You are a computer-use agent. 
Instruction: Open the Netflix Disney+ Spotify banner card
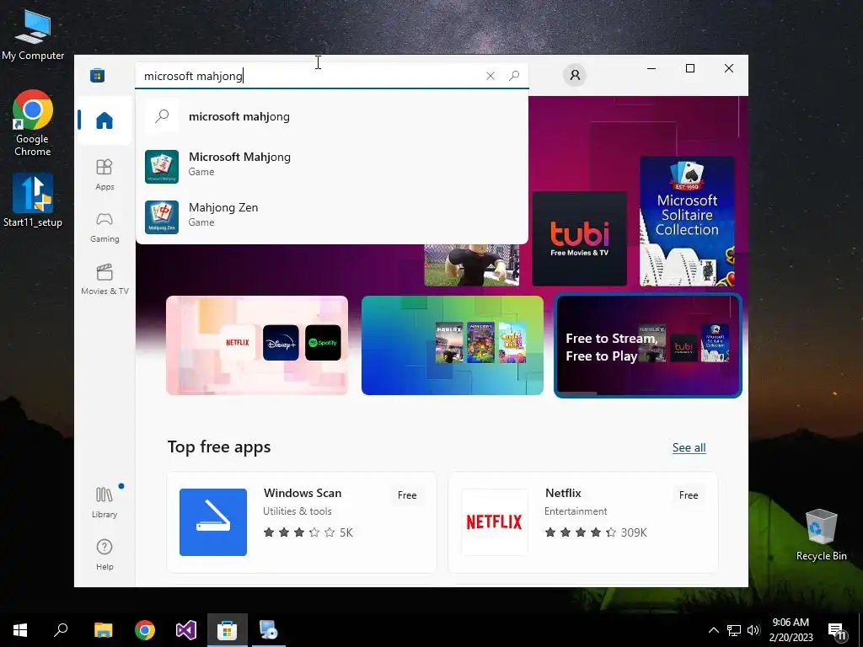(x=257, y=345)
